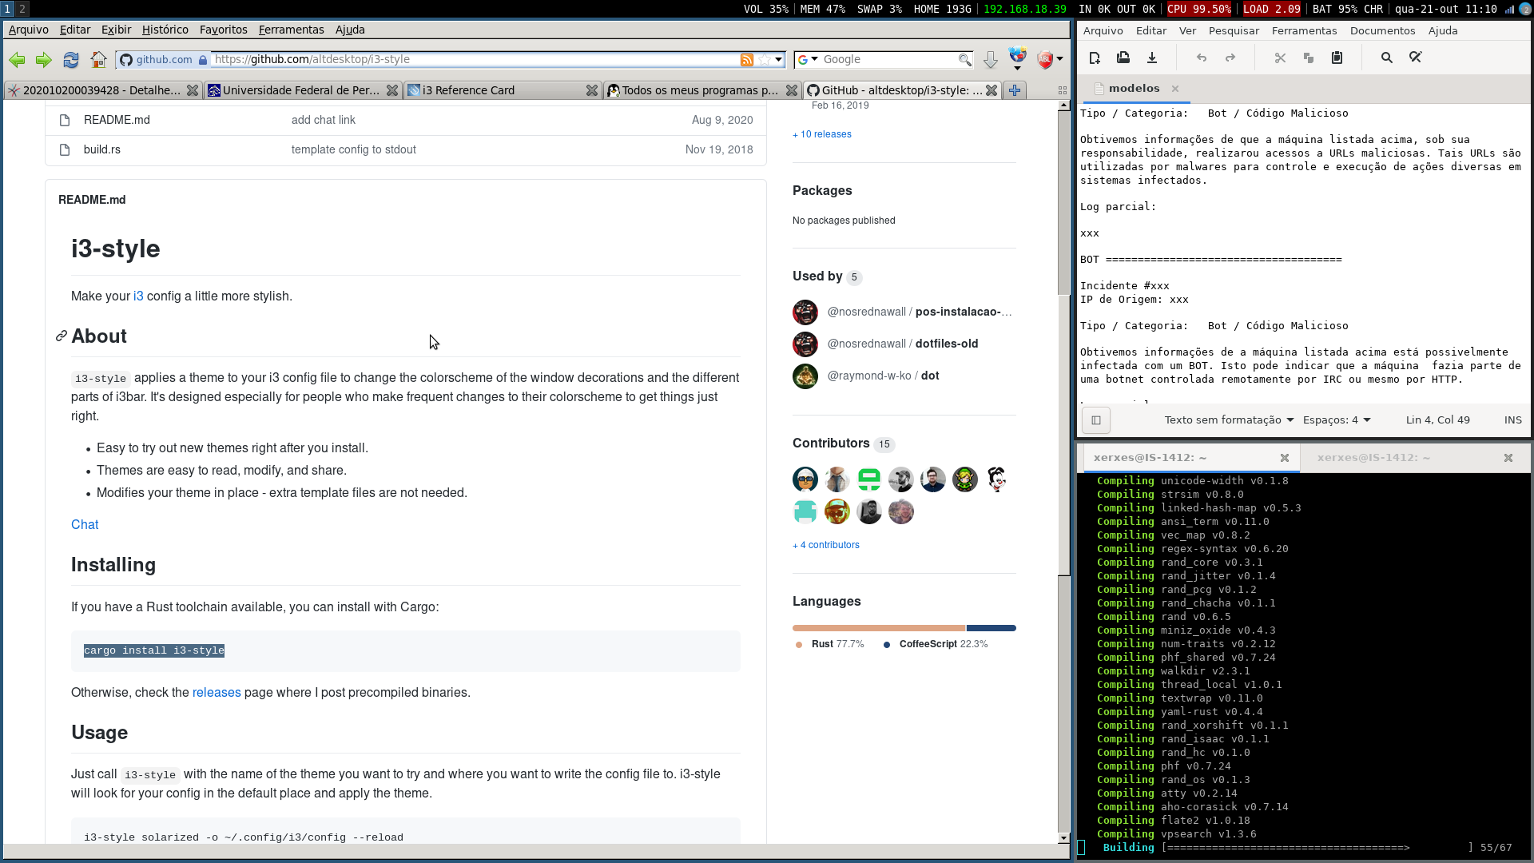Viewport: 1534px width, 863px height.
Task: Open the 'dotfiles-old' repository link
Action: (947, 344)
